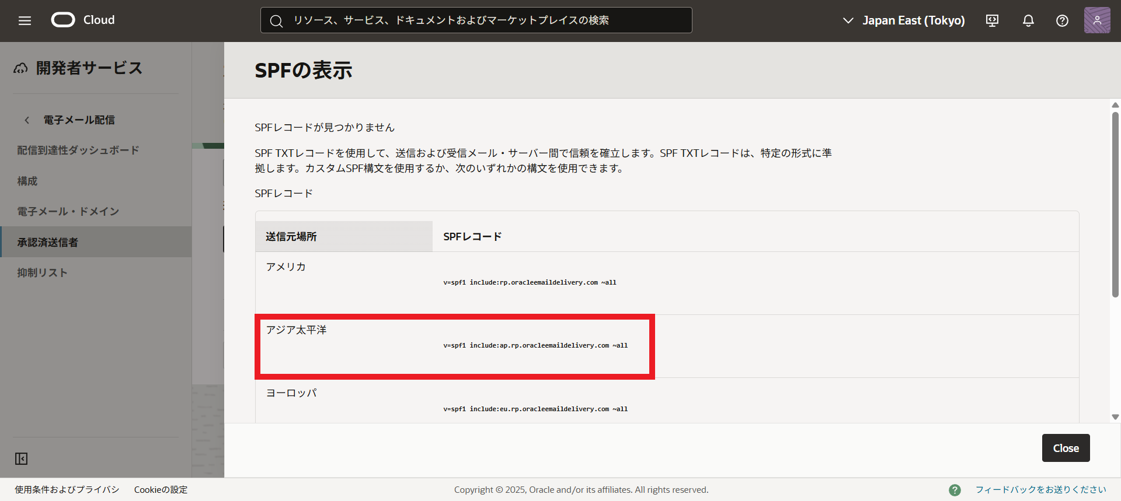Click the search input field

pos(476,20)
